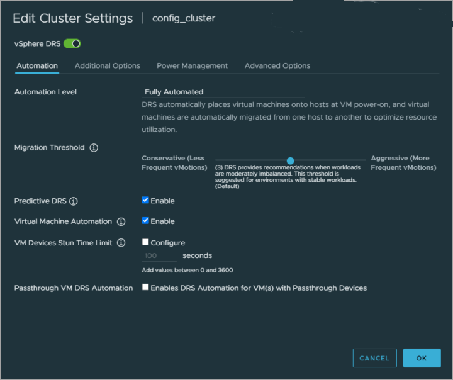Click the Passthrough VM DRS Automation label
This screenshot has width=453, height=380.
[74, 288]
